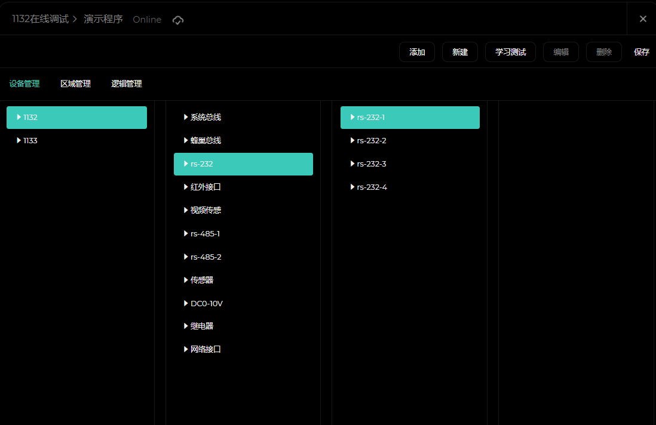Click the 添加 button

[x=416, y=52]
